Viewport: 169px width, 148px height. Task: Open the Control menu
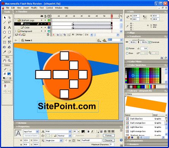[49, 8]
